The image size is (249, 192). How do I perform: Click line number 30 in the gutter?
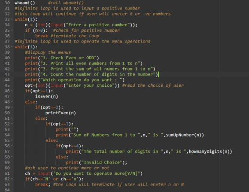(x=7, y=3)
